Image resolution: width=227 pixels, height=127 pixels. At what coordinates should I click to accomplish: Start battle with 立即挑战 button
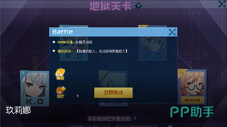tap(113, 93)
